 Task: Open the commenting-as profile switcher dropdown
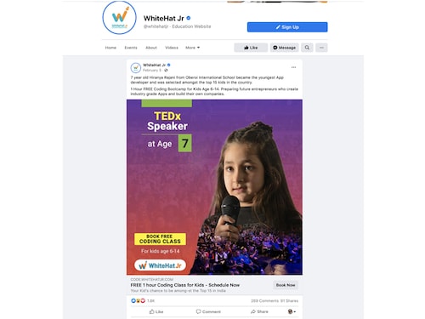point(292,311)
